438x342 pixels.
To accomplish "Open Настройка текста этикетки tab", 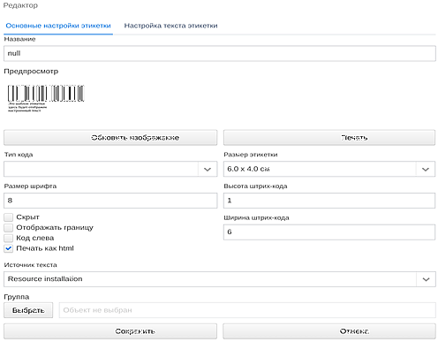I will [x=170, y=26].
